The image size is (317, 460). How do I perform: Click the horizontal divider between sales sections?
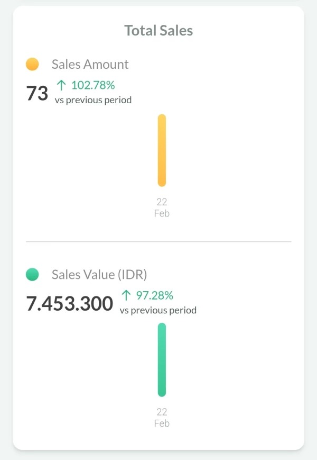tap(158, 242)
